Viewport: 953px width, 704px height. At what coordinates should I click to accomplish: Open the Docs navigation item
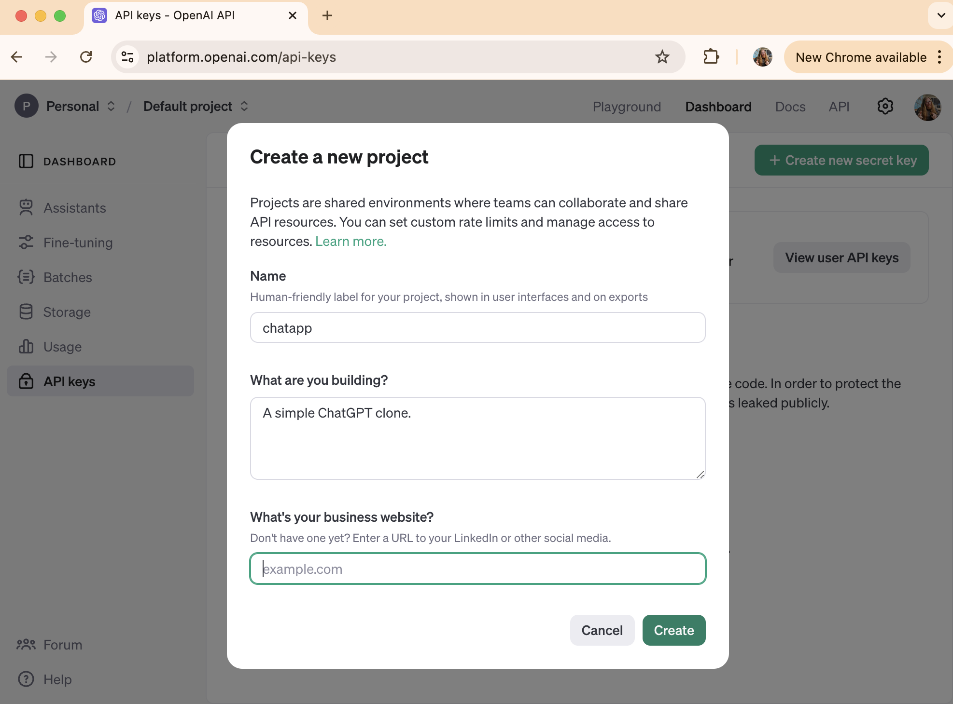pos(790,107)
